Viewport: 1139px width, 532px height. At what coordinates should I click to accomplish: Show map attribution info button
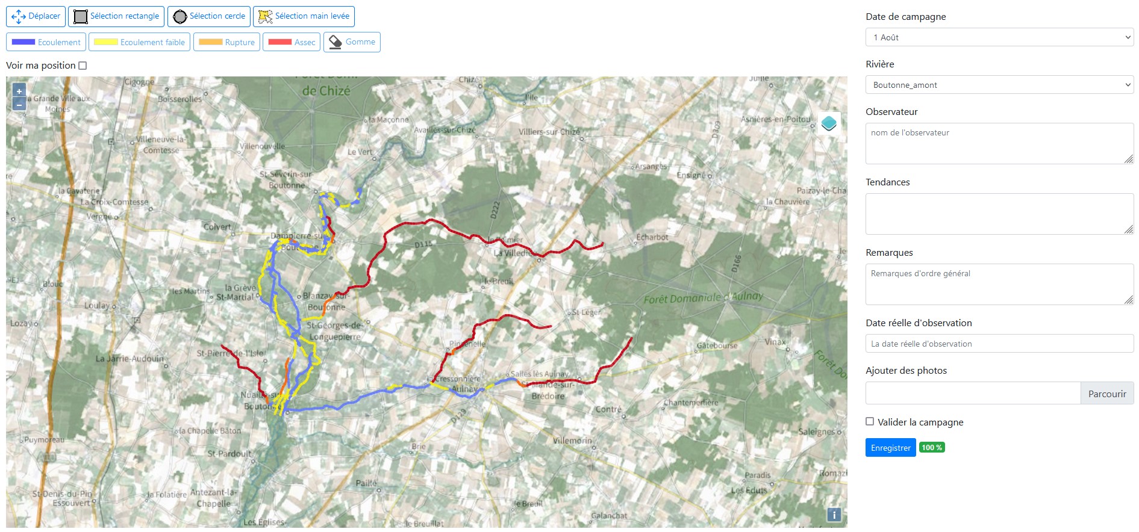834,515
